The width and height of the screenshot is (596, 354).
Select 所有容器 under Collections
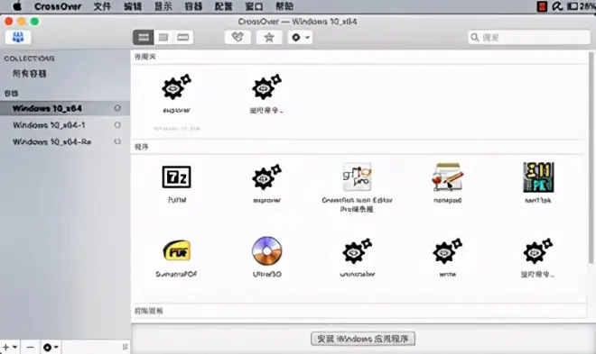[x=29, y=74]
